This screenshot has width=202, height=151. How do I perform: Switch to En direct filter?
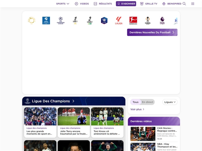[x=147, y=102]
